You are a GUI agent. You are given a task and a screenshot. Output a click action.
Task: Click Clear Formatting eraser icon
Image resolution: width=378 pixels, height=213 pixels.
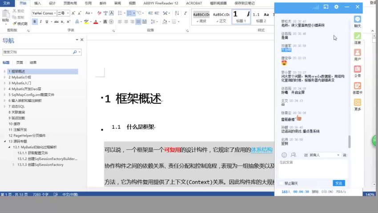coord(99,13)
